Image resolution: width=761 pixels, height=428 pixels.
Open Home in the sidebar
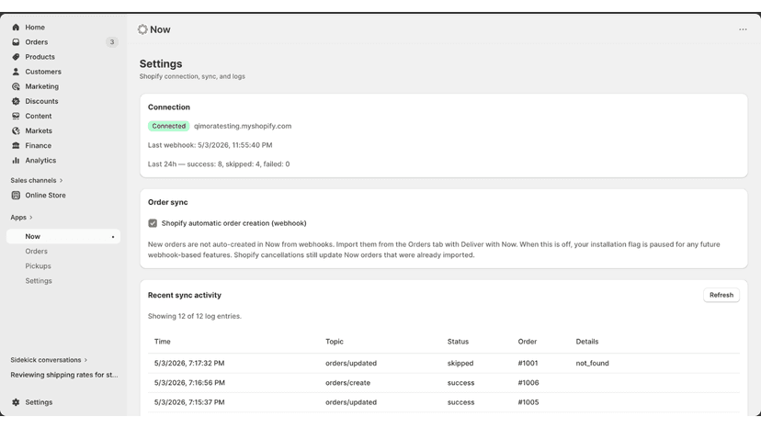point(35,28)
